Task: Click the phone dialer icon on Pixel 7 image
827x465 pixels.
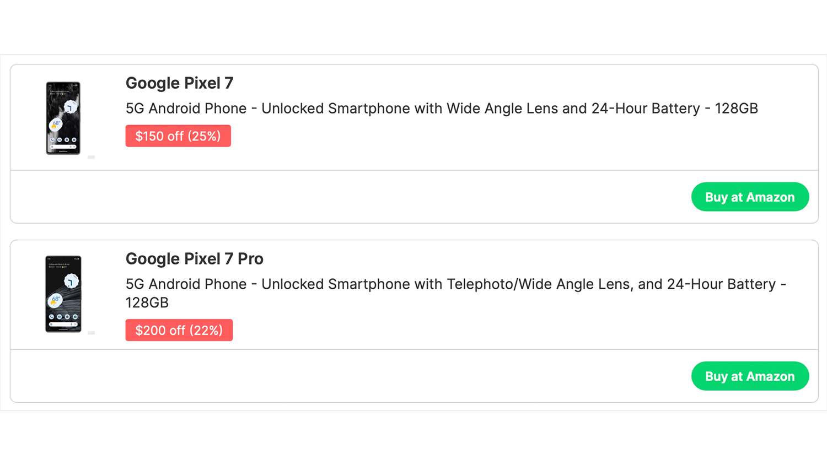Action: pos(52,140)
